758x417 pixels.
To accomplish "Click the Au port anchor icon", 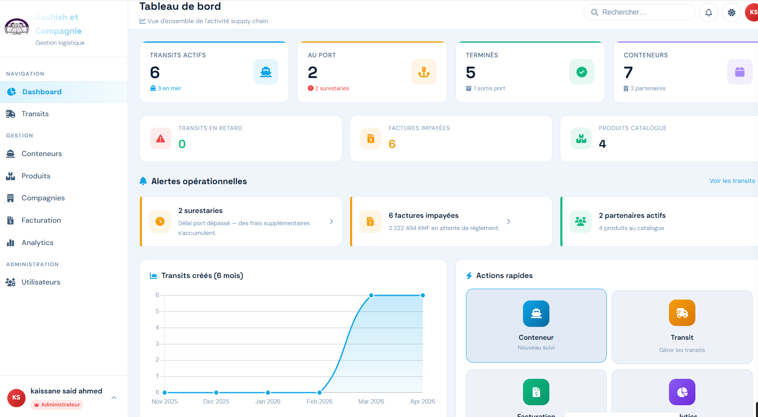I will point(424,72).
